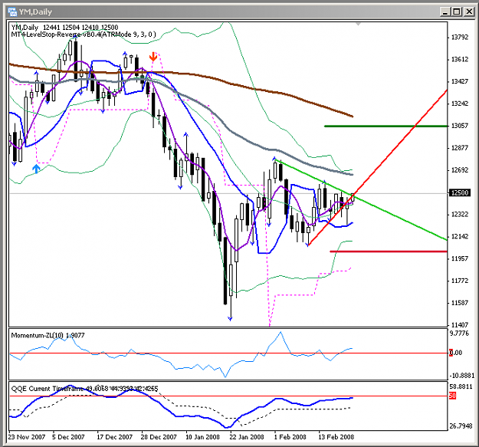Image resolution: width=479 pixels, height=447 pixels.
Task: Click the red 50 level marker in QQE
Action: click(452, 396)
